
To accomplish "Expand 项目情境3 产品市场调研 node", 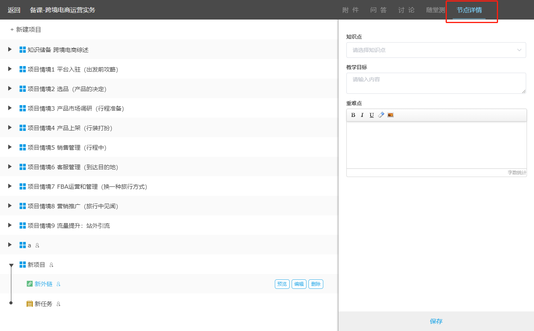I will (x=10, y=108).
